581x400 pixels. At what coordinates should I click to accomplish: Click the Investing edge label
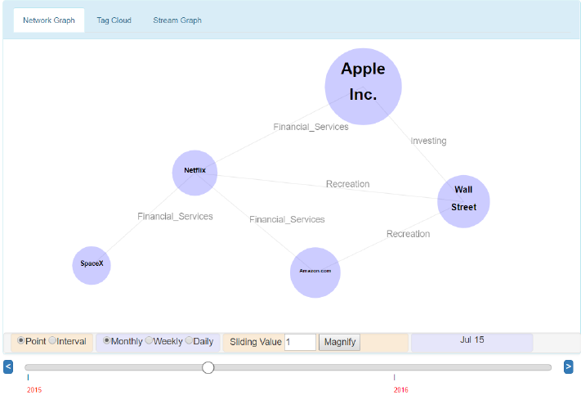point(428,141)
